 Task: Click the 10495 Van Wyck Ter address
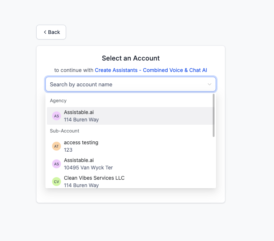(x=88, y=168)
